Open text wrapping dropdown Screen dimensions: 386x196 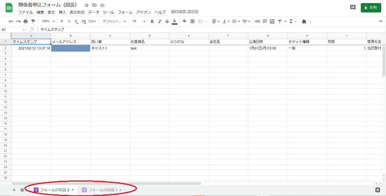[236, 21]
